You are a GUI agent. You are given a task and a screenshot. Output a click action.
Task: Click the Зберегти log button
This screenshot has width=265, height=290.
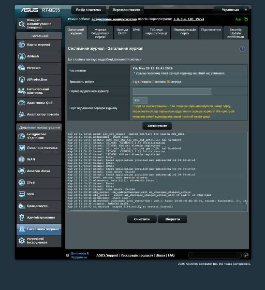pos(172,219)
